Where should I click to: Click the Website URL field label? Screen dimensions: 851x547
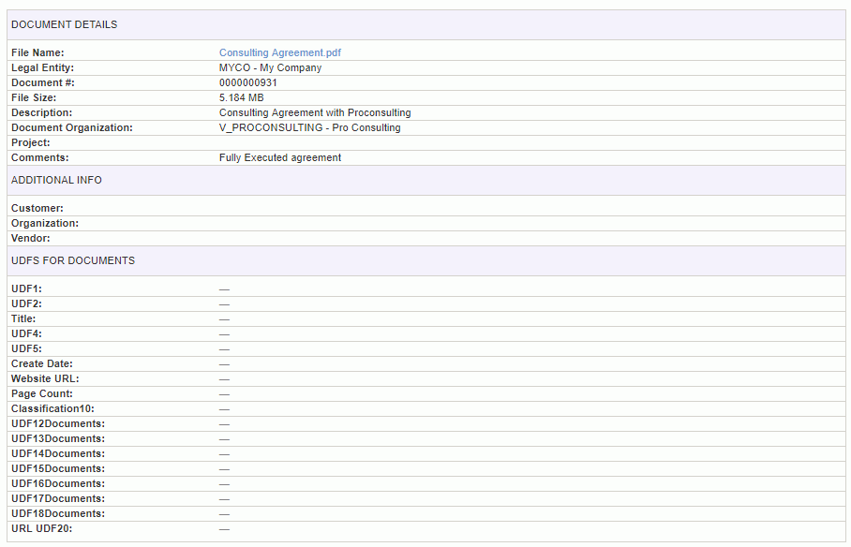45,378
